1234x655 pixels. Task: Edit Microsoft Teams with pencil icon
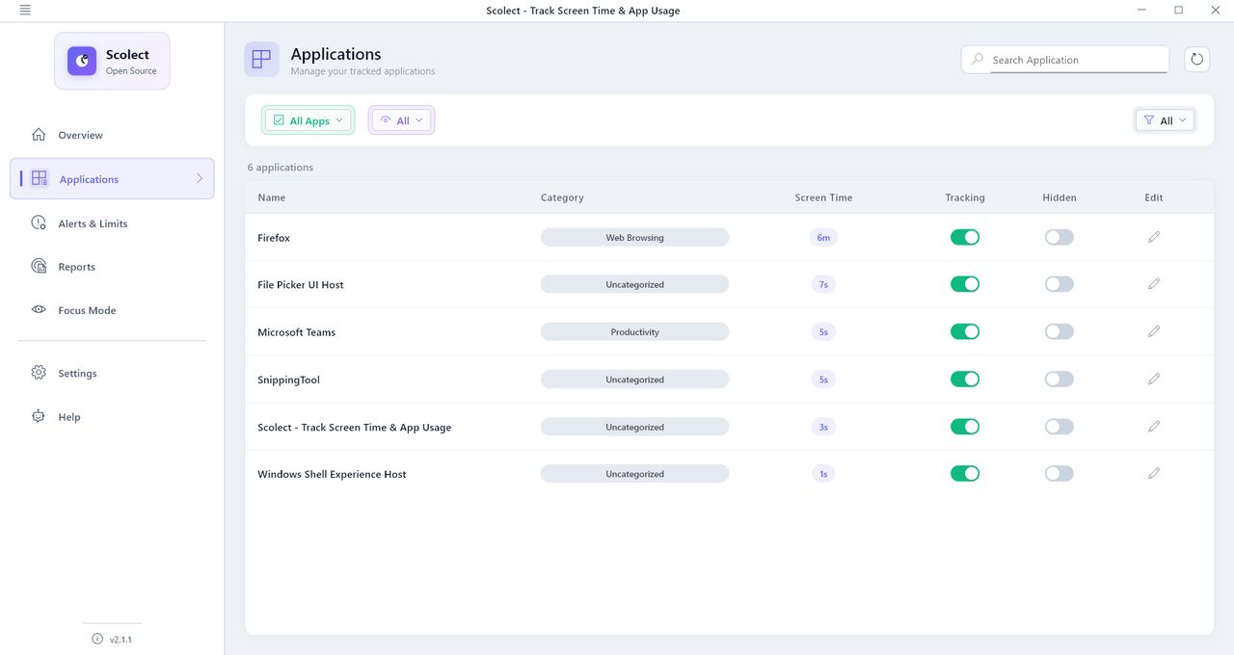[1154, 331]
